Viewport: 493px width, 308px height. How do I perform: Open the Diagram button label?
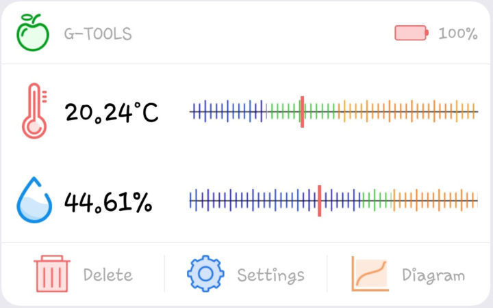[433, 275]
